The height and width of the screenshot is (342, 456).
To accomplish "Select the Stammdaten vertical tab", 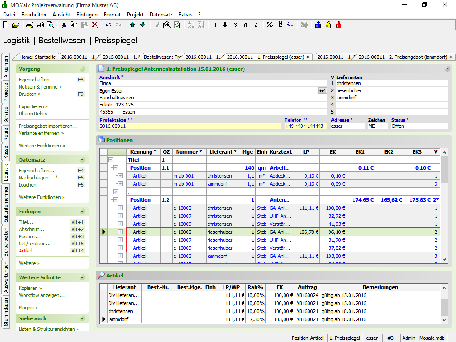I will click(6, 312).
